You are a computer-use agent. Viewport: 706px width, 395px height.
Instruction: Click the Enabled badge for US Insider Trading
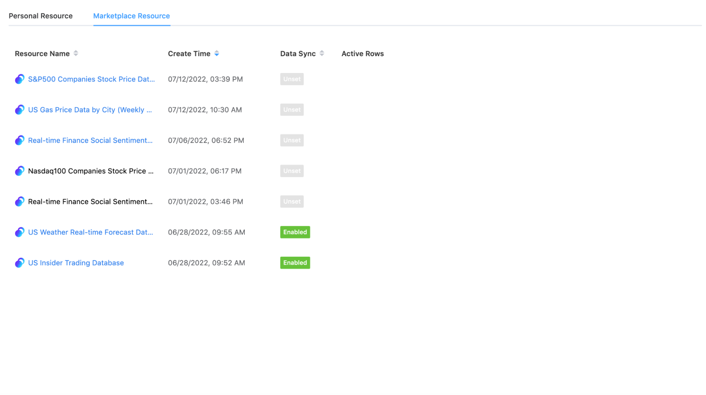[295, 263]
